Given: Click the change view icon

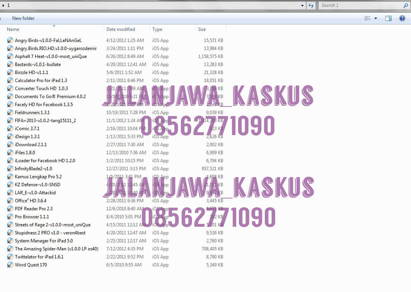Looking at the screenshot, I should point(367,18).
